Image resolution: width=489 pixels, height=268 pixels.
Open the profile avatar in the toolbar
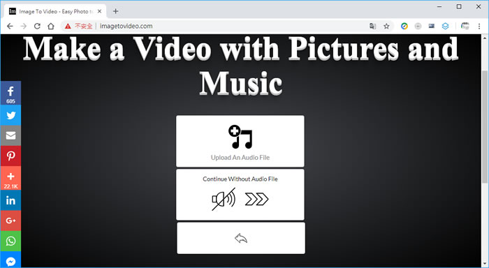coord(465,27)
